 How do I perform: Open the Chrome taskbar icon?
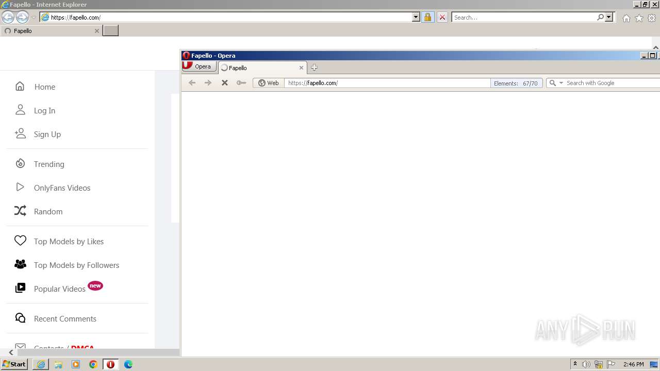pyautogui.click(x=93, y=364)
